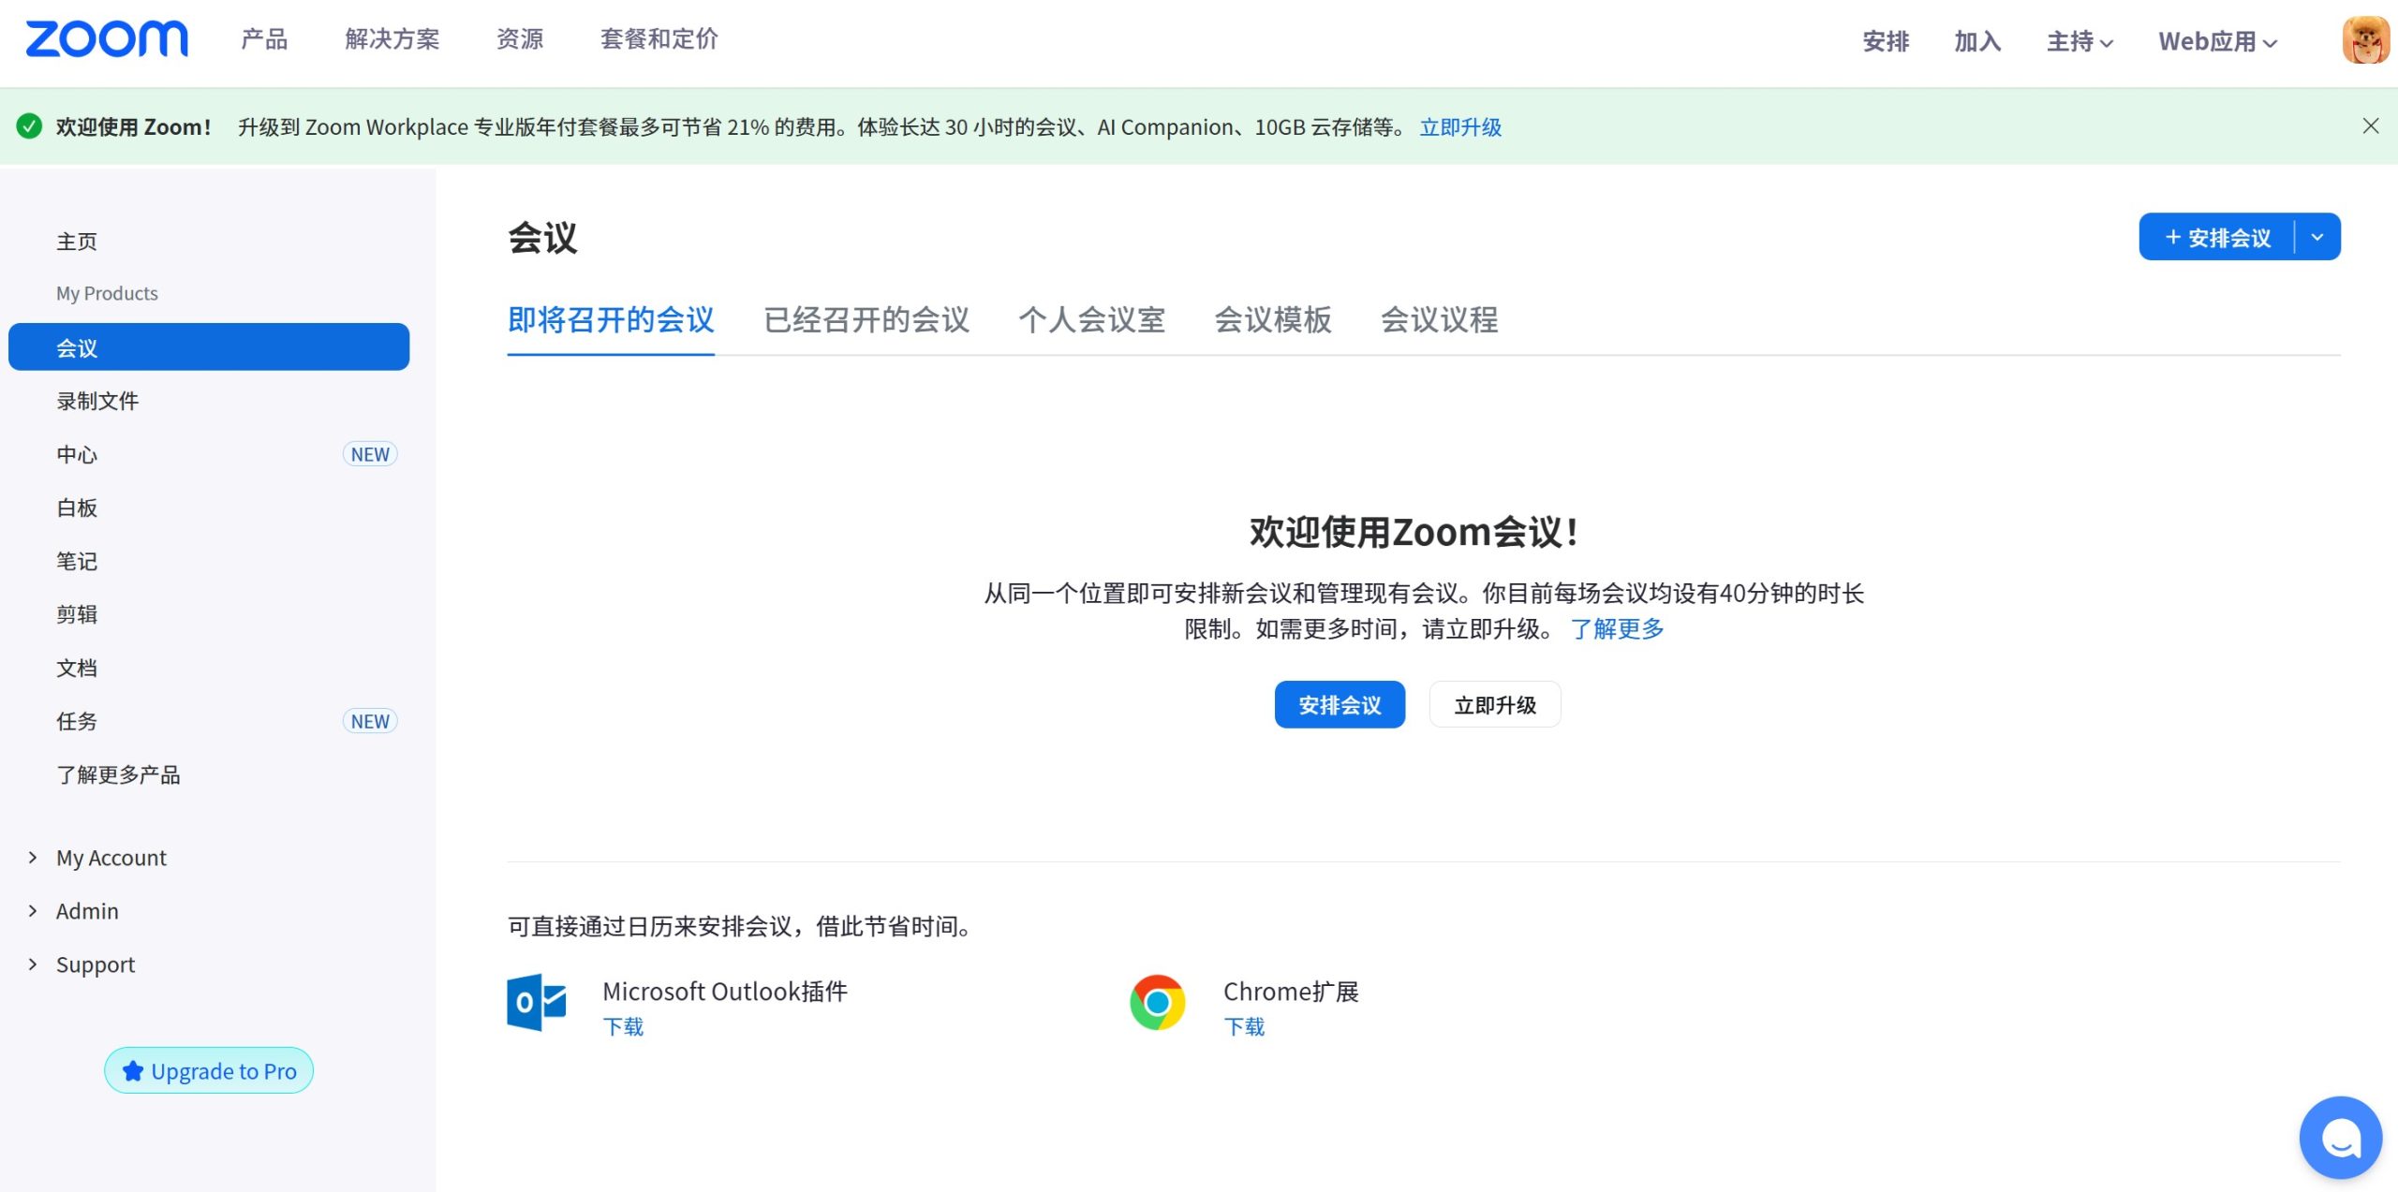Open 白板 in the sidebar

pyautogui.click(x=77, y=508)
